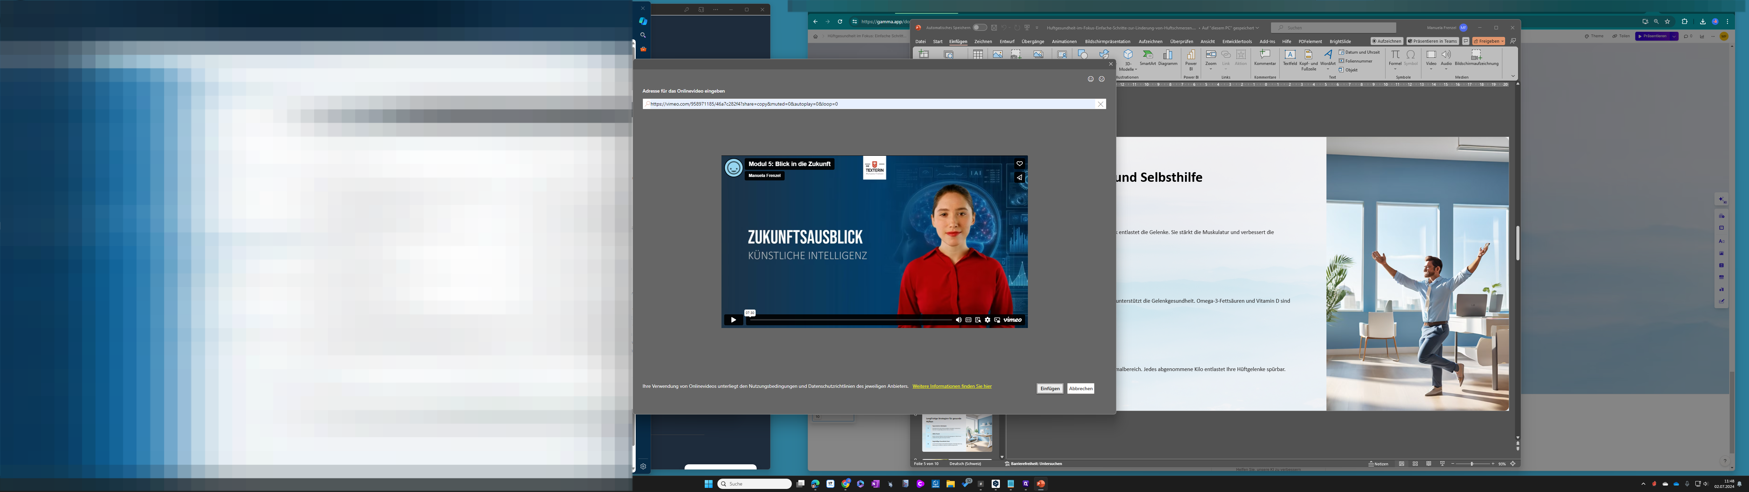Switch to the Entwurf ribbon tab
The height and width of the screenshot is (492, 1749).
coord(1007,41)
